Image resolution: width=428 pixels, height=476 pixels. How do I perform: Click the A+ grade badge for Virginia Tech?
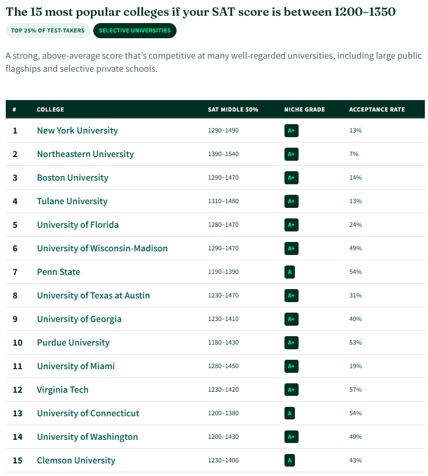tap(291, 390)
